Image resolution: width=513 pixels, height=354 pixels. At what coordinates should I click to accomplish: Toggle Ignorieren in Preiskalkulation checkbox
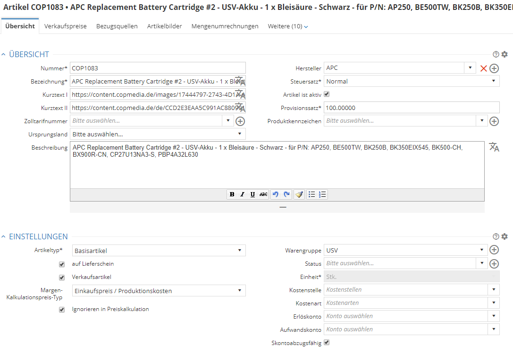pos(62,310)
